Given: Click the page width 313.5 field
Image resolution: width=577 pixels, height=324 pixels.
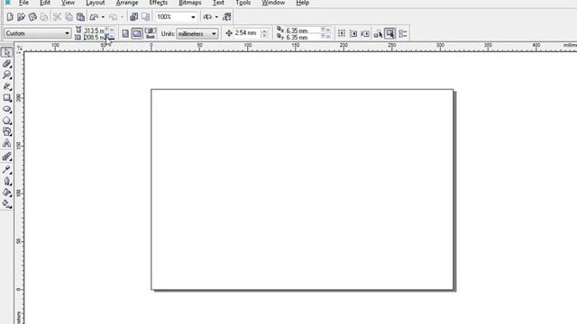Looking at the screenshot, I should (x=94, y=31).
